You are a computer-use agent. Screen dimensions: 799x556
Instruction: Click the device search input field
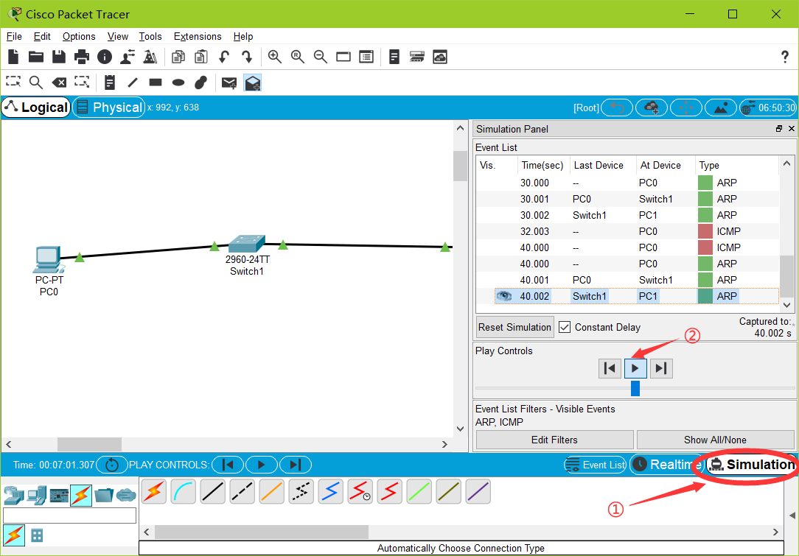(70, 515)
